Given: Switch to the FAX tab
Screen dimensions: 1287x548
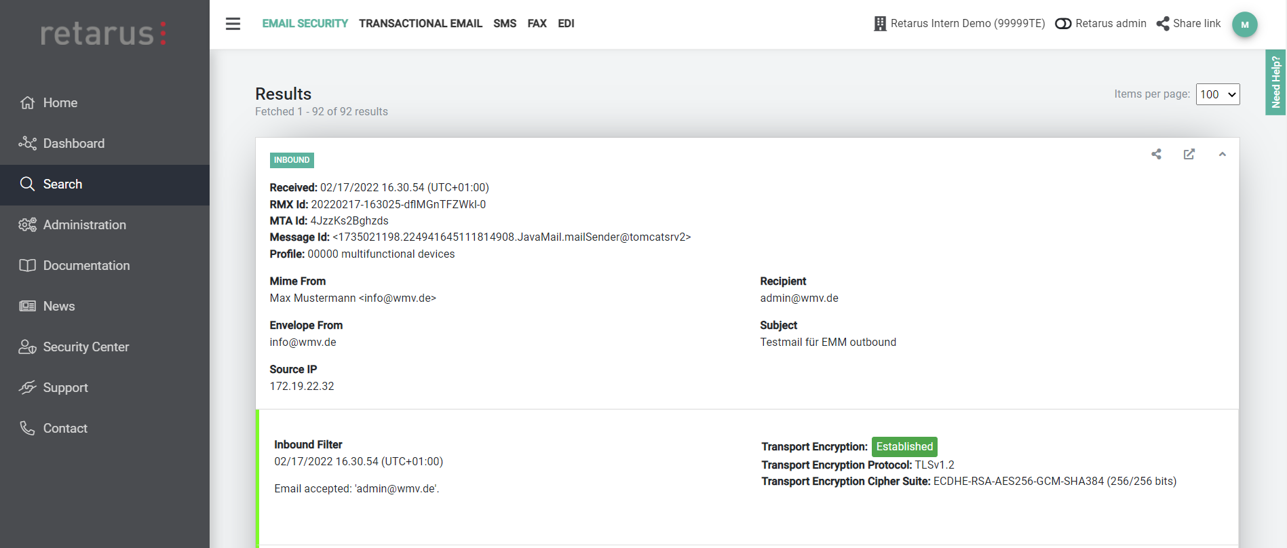Looking at the screenshot, I should tap(537, 24).
